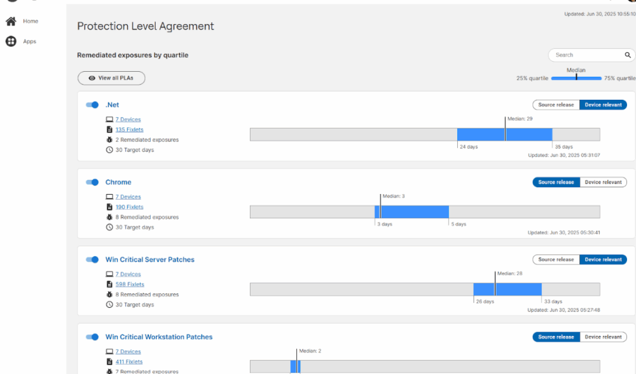Disable the Chrome PLA toggle
Viewport: 636px width, 374px height.
(92, 183)
